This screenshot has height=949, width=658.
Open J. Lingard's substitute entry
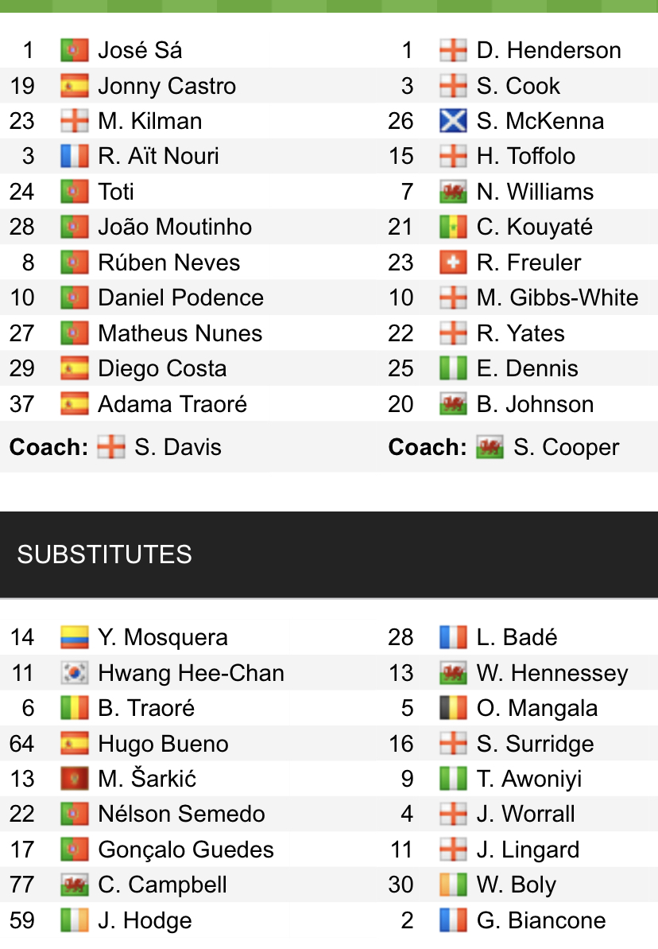click(x=528, y=850)
